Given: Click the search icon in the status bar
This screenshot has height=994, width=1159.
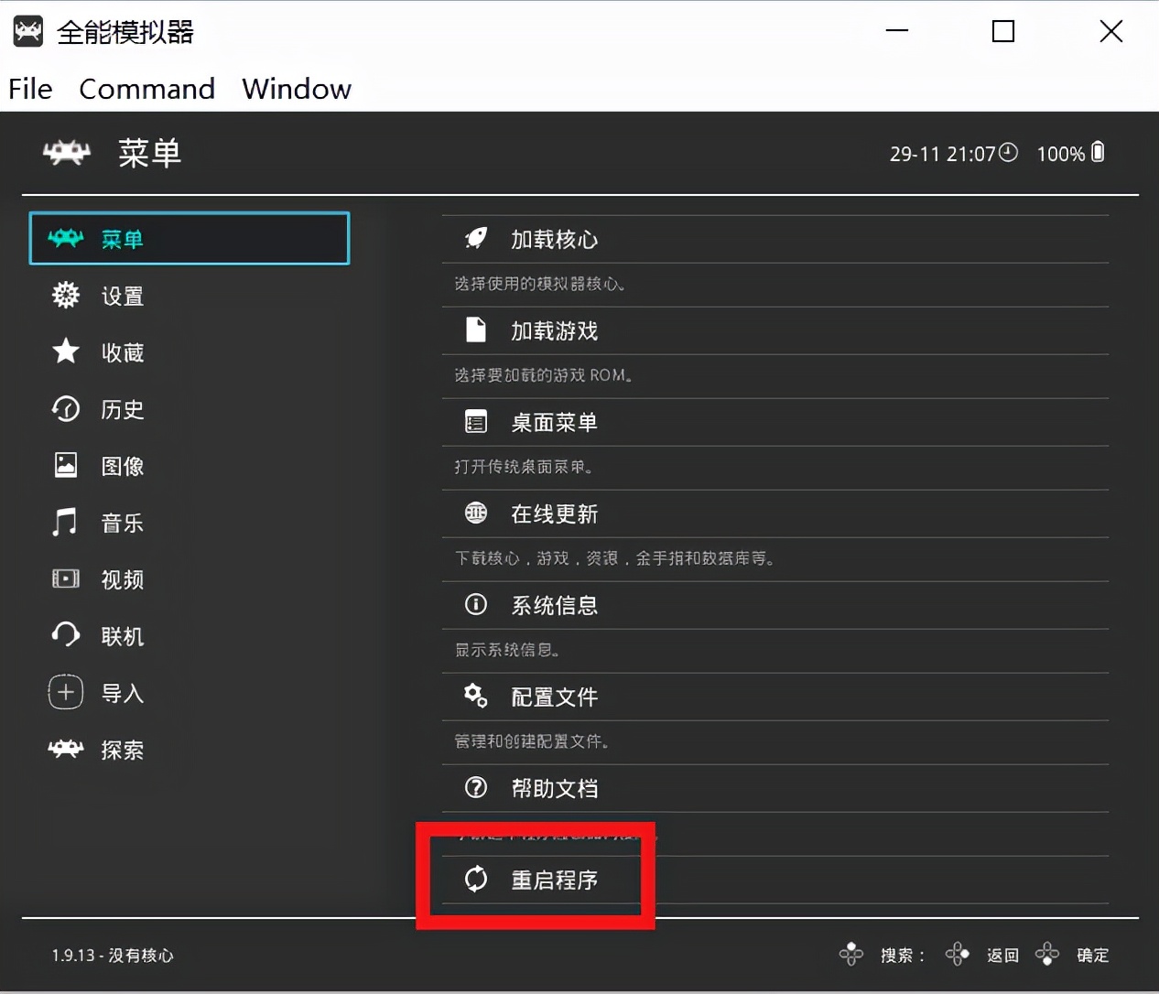Looking at the screenshot, I should 851,955.
